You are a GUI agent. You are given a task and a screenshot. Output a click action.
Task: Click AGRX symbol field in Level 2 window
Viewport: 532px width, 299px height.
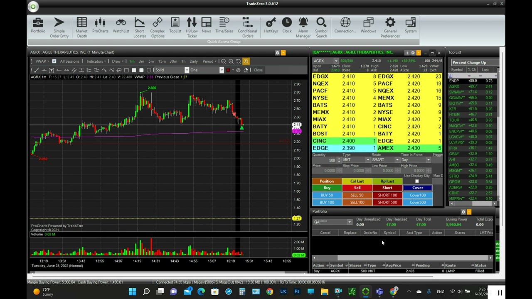point(325,61)
